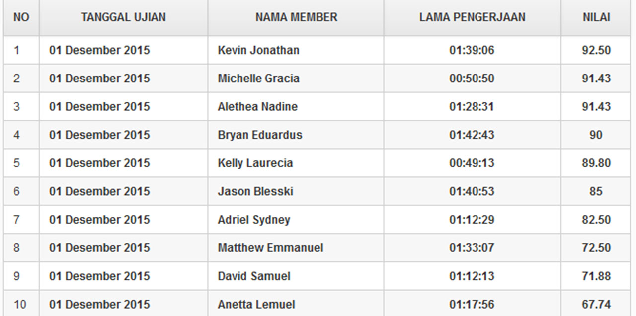The image size is (636, 316).
Task: Click the score 71.88 cell
Action: [596, 276]
